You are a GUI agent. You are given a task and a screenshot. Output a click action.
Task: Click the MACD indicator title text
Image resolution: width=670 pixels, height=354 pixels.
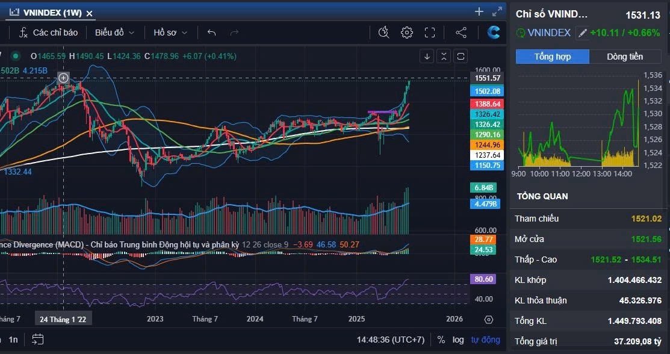(119, 244)
